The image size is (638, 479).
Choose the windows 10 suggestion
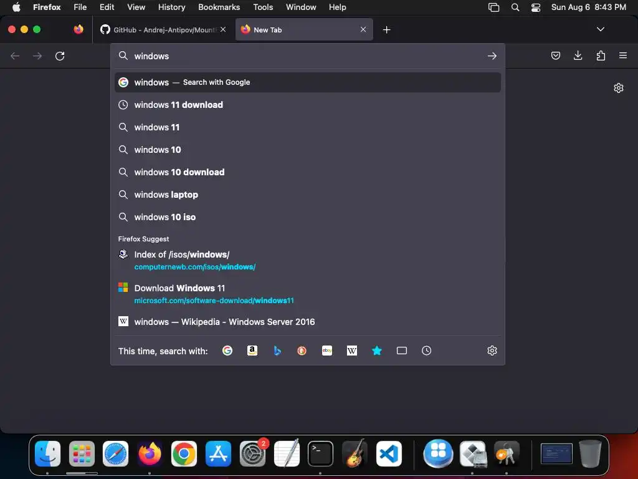(308, 150)
